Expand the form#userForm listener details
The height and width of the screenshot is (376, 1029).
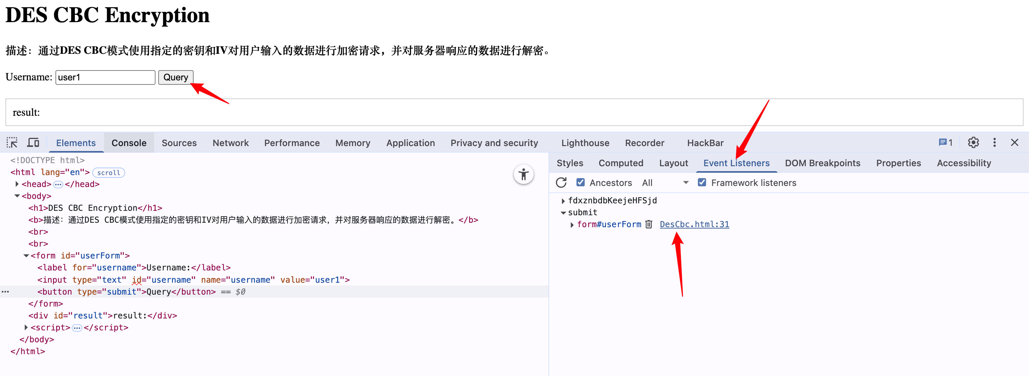pos(572,225)
